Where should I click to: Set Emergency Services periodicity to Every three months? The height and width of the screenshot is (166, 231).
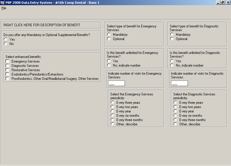112,120
